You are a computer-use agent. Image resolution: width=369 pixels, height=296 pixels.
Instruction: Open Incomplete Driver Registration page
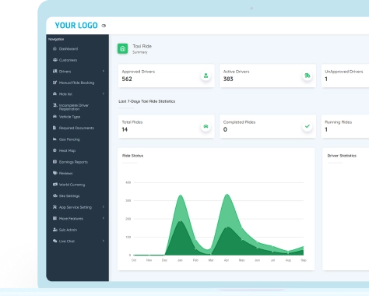[x=74, y=107]
